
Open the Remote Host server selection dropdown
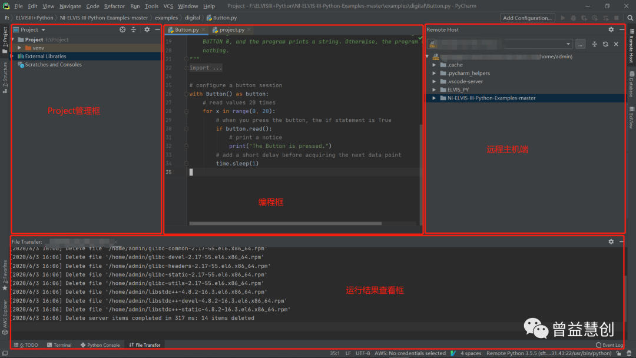[x=568, y=44]
